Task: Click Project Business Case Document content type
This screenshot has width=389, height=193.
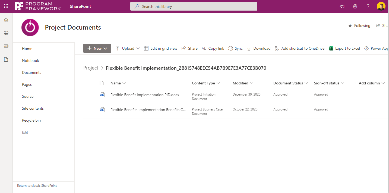Action: 207,112
